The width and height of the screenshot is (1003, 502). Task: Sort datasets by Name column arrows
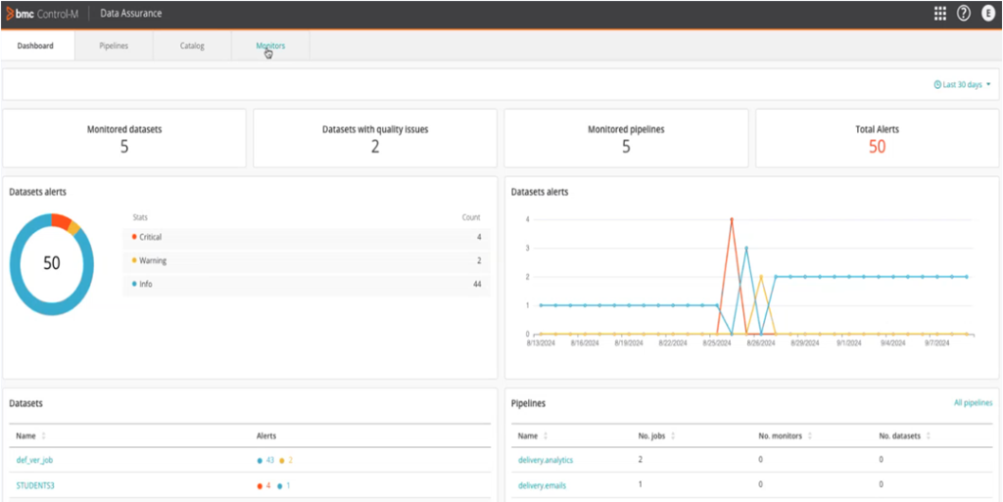pos(43,435)
